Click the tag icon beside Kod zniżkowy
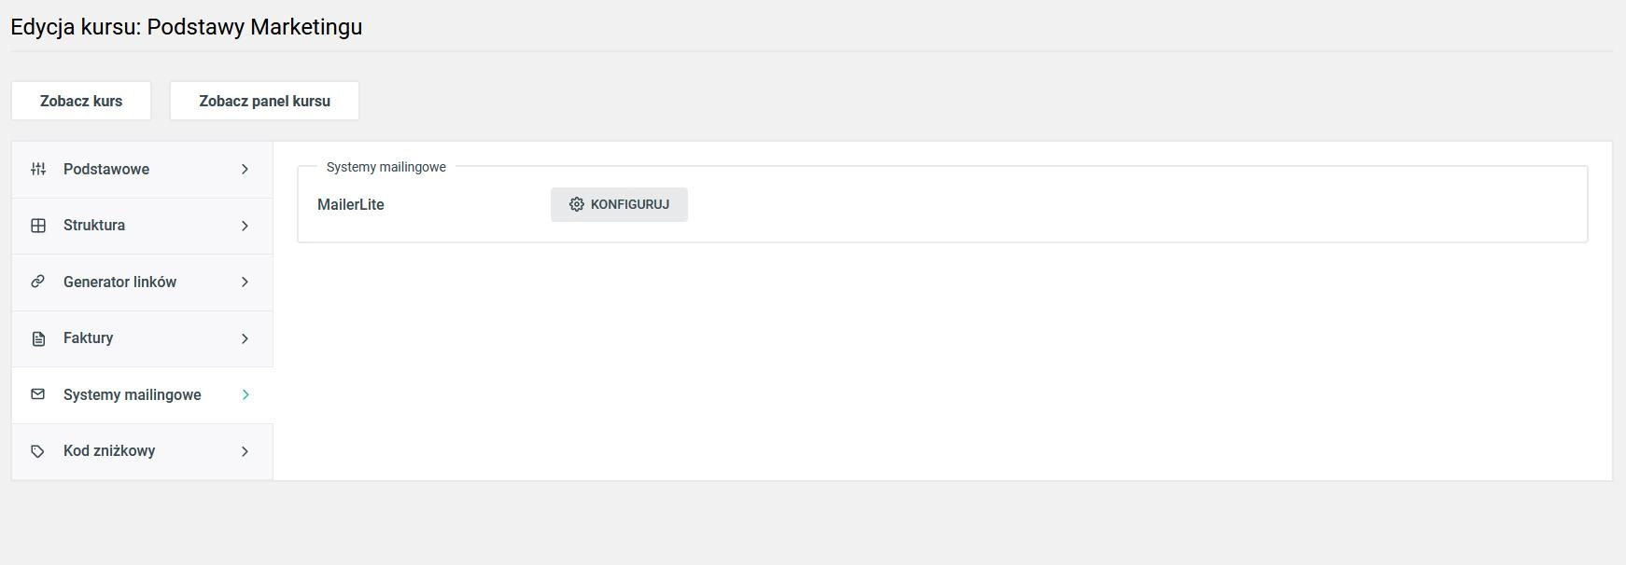 pyautogui.click(x=38, y=451)
